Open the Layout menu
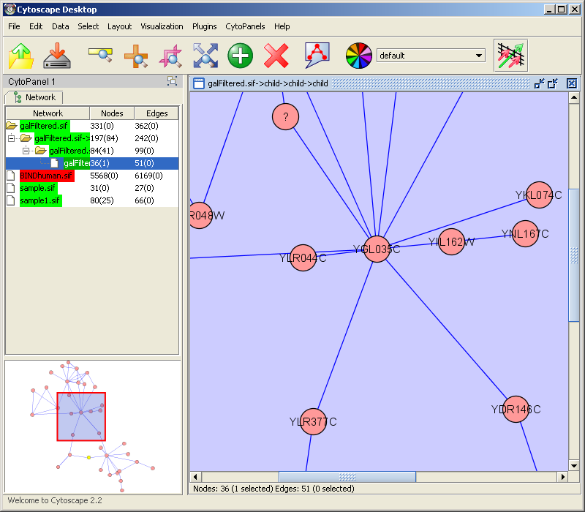Screen dimensions: 585x512 click(x=119, y=26)
